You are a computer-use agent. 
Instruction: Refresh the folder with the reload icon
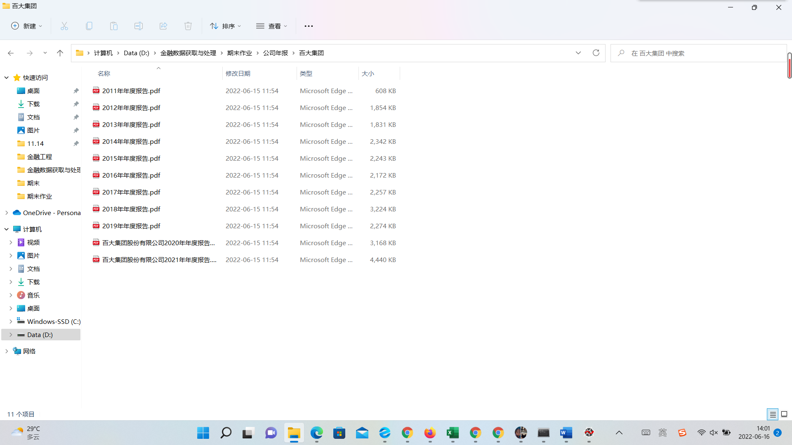point(596,53)
